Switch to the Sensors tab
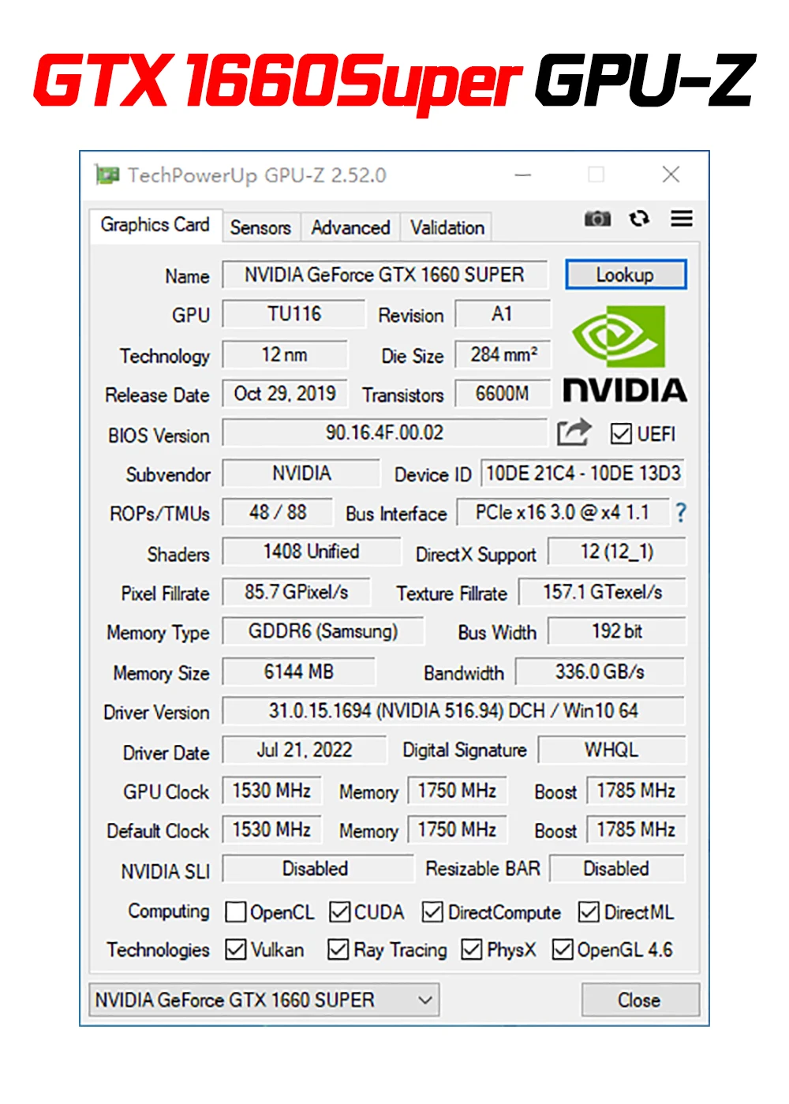Viewport: 789px width, 1104px height. tap(261, 227)
